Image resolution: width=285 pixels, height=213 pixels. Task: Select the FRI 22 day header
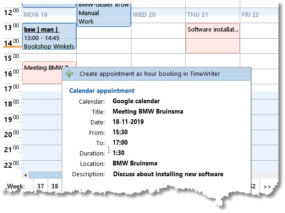[x=250, y=15]
